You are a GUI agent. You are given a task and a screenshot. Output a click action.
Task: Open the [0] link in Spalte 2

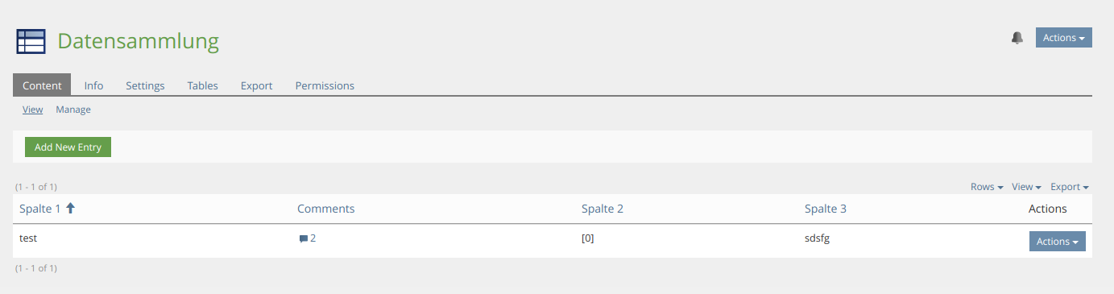(x=587, y=238)
